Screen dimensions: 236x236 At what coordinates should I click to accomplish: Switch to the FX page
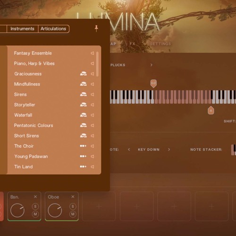click(x=132, y=44)
